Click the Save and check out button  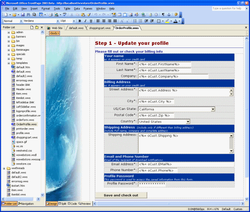pyautogui.click(x=121, y=195)
